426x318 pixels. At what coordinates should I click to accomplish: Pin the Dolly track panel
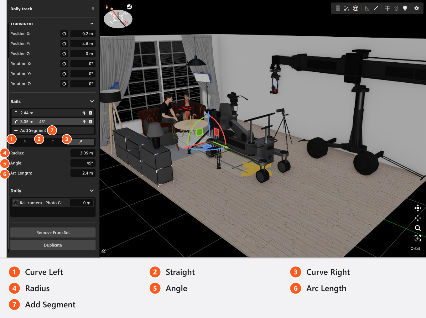(x=93, y=9)
